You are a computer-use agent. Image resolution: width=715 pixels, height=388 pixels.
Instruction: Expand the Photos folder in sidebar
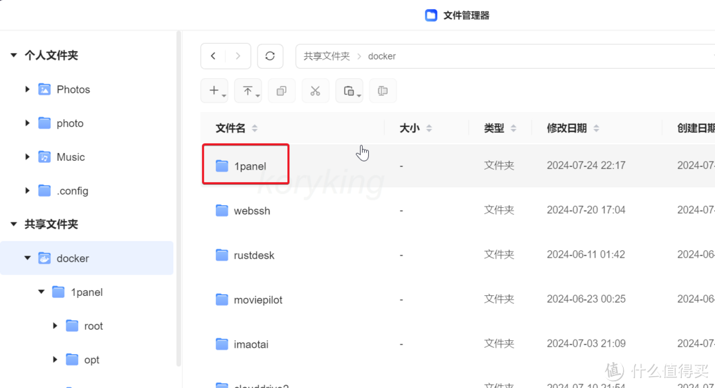27,89
